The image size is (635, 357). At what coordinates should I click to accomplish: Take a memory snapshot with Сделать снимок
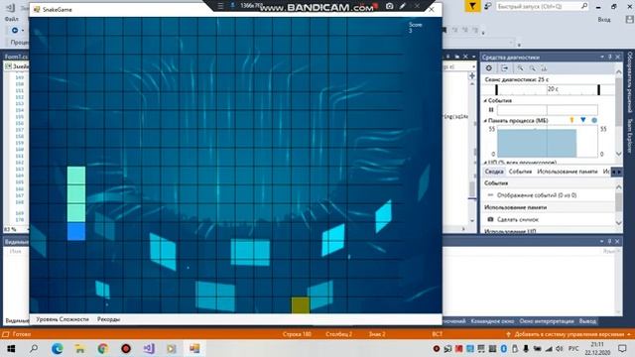click(518, 219)
